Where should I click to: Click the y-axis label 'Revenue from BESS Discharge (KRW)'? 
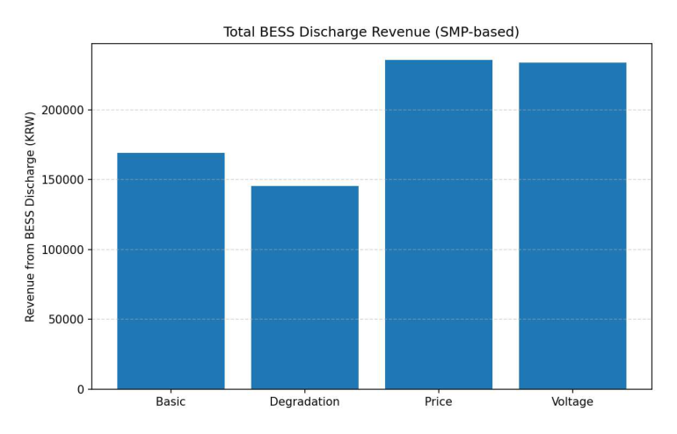(31, 216)
